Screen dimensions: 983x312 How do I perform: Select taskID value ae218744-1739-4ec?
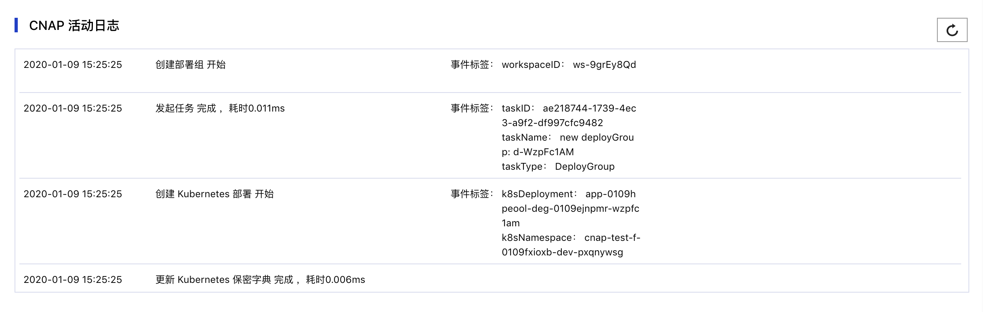point(589,108)
